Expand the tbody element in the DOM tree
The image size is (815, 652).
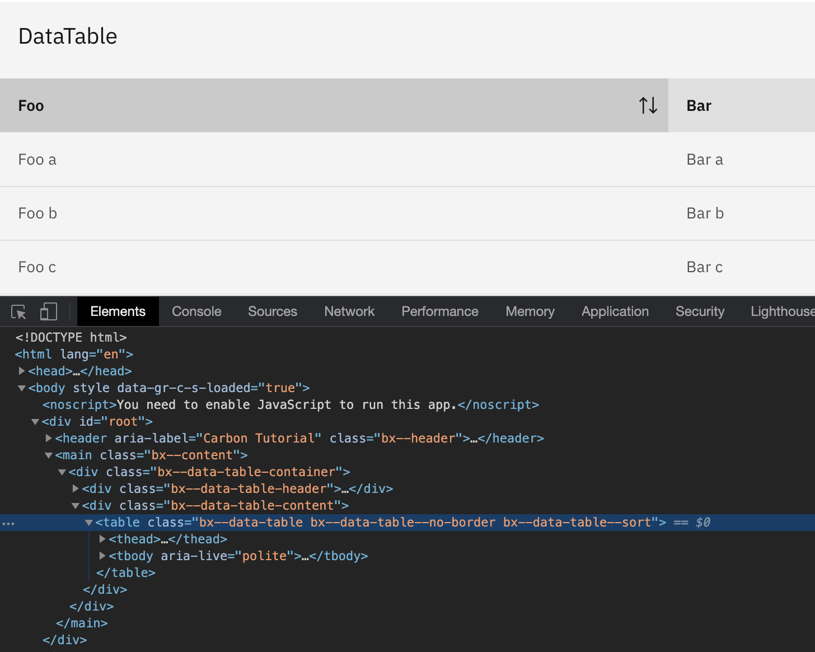pyautogui.click(x=102, y=556)
